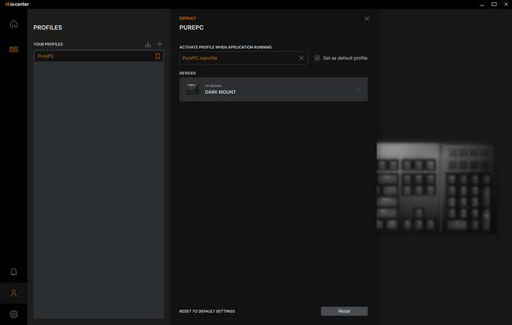Maximize the io center window
This screenshot has width=512, height=325.
coord(494,5)
